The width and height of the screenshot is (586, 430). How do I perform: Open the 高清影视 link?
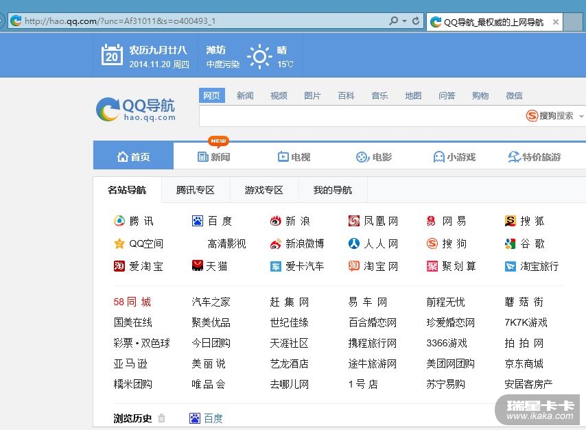[227, 244]
